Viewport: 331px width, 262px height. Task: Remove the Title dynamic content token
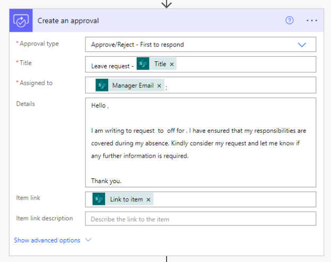click(172, 64)
